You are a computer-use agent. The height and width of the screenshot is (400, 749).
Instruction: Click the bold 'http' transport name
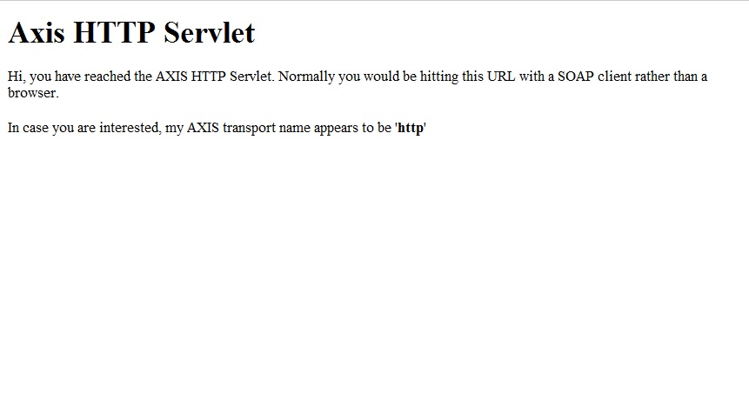pos(411,128)
